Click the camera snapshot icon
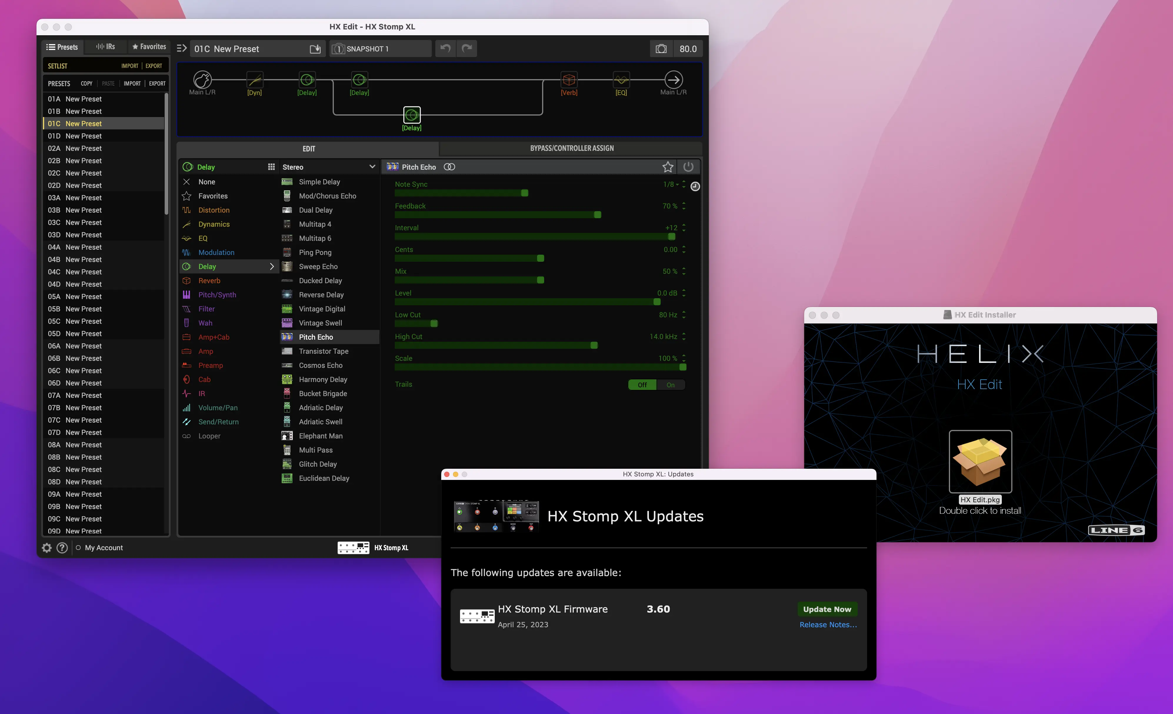The image size is (1173, 714). [x=661, y=49]
